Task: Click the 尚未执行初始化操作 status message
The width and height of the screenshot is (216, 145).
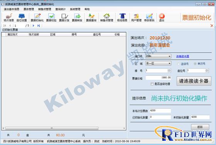Action: pos(179,98)
